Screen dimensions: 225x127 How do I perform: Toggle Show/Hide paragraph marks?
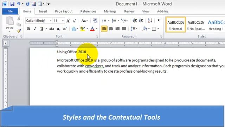[159, 20]
